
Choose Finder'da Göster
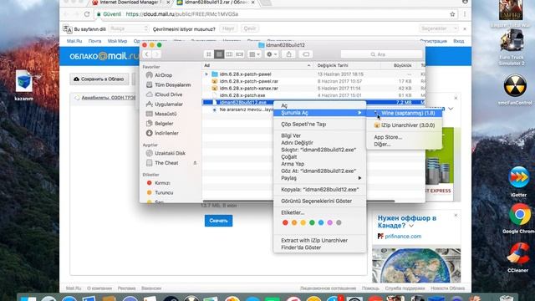tap(319, 247)
